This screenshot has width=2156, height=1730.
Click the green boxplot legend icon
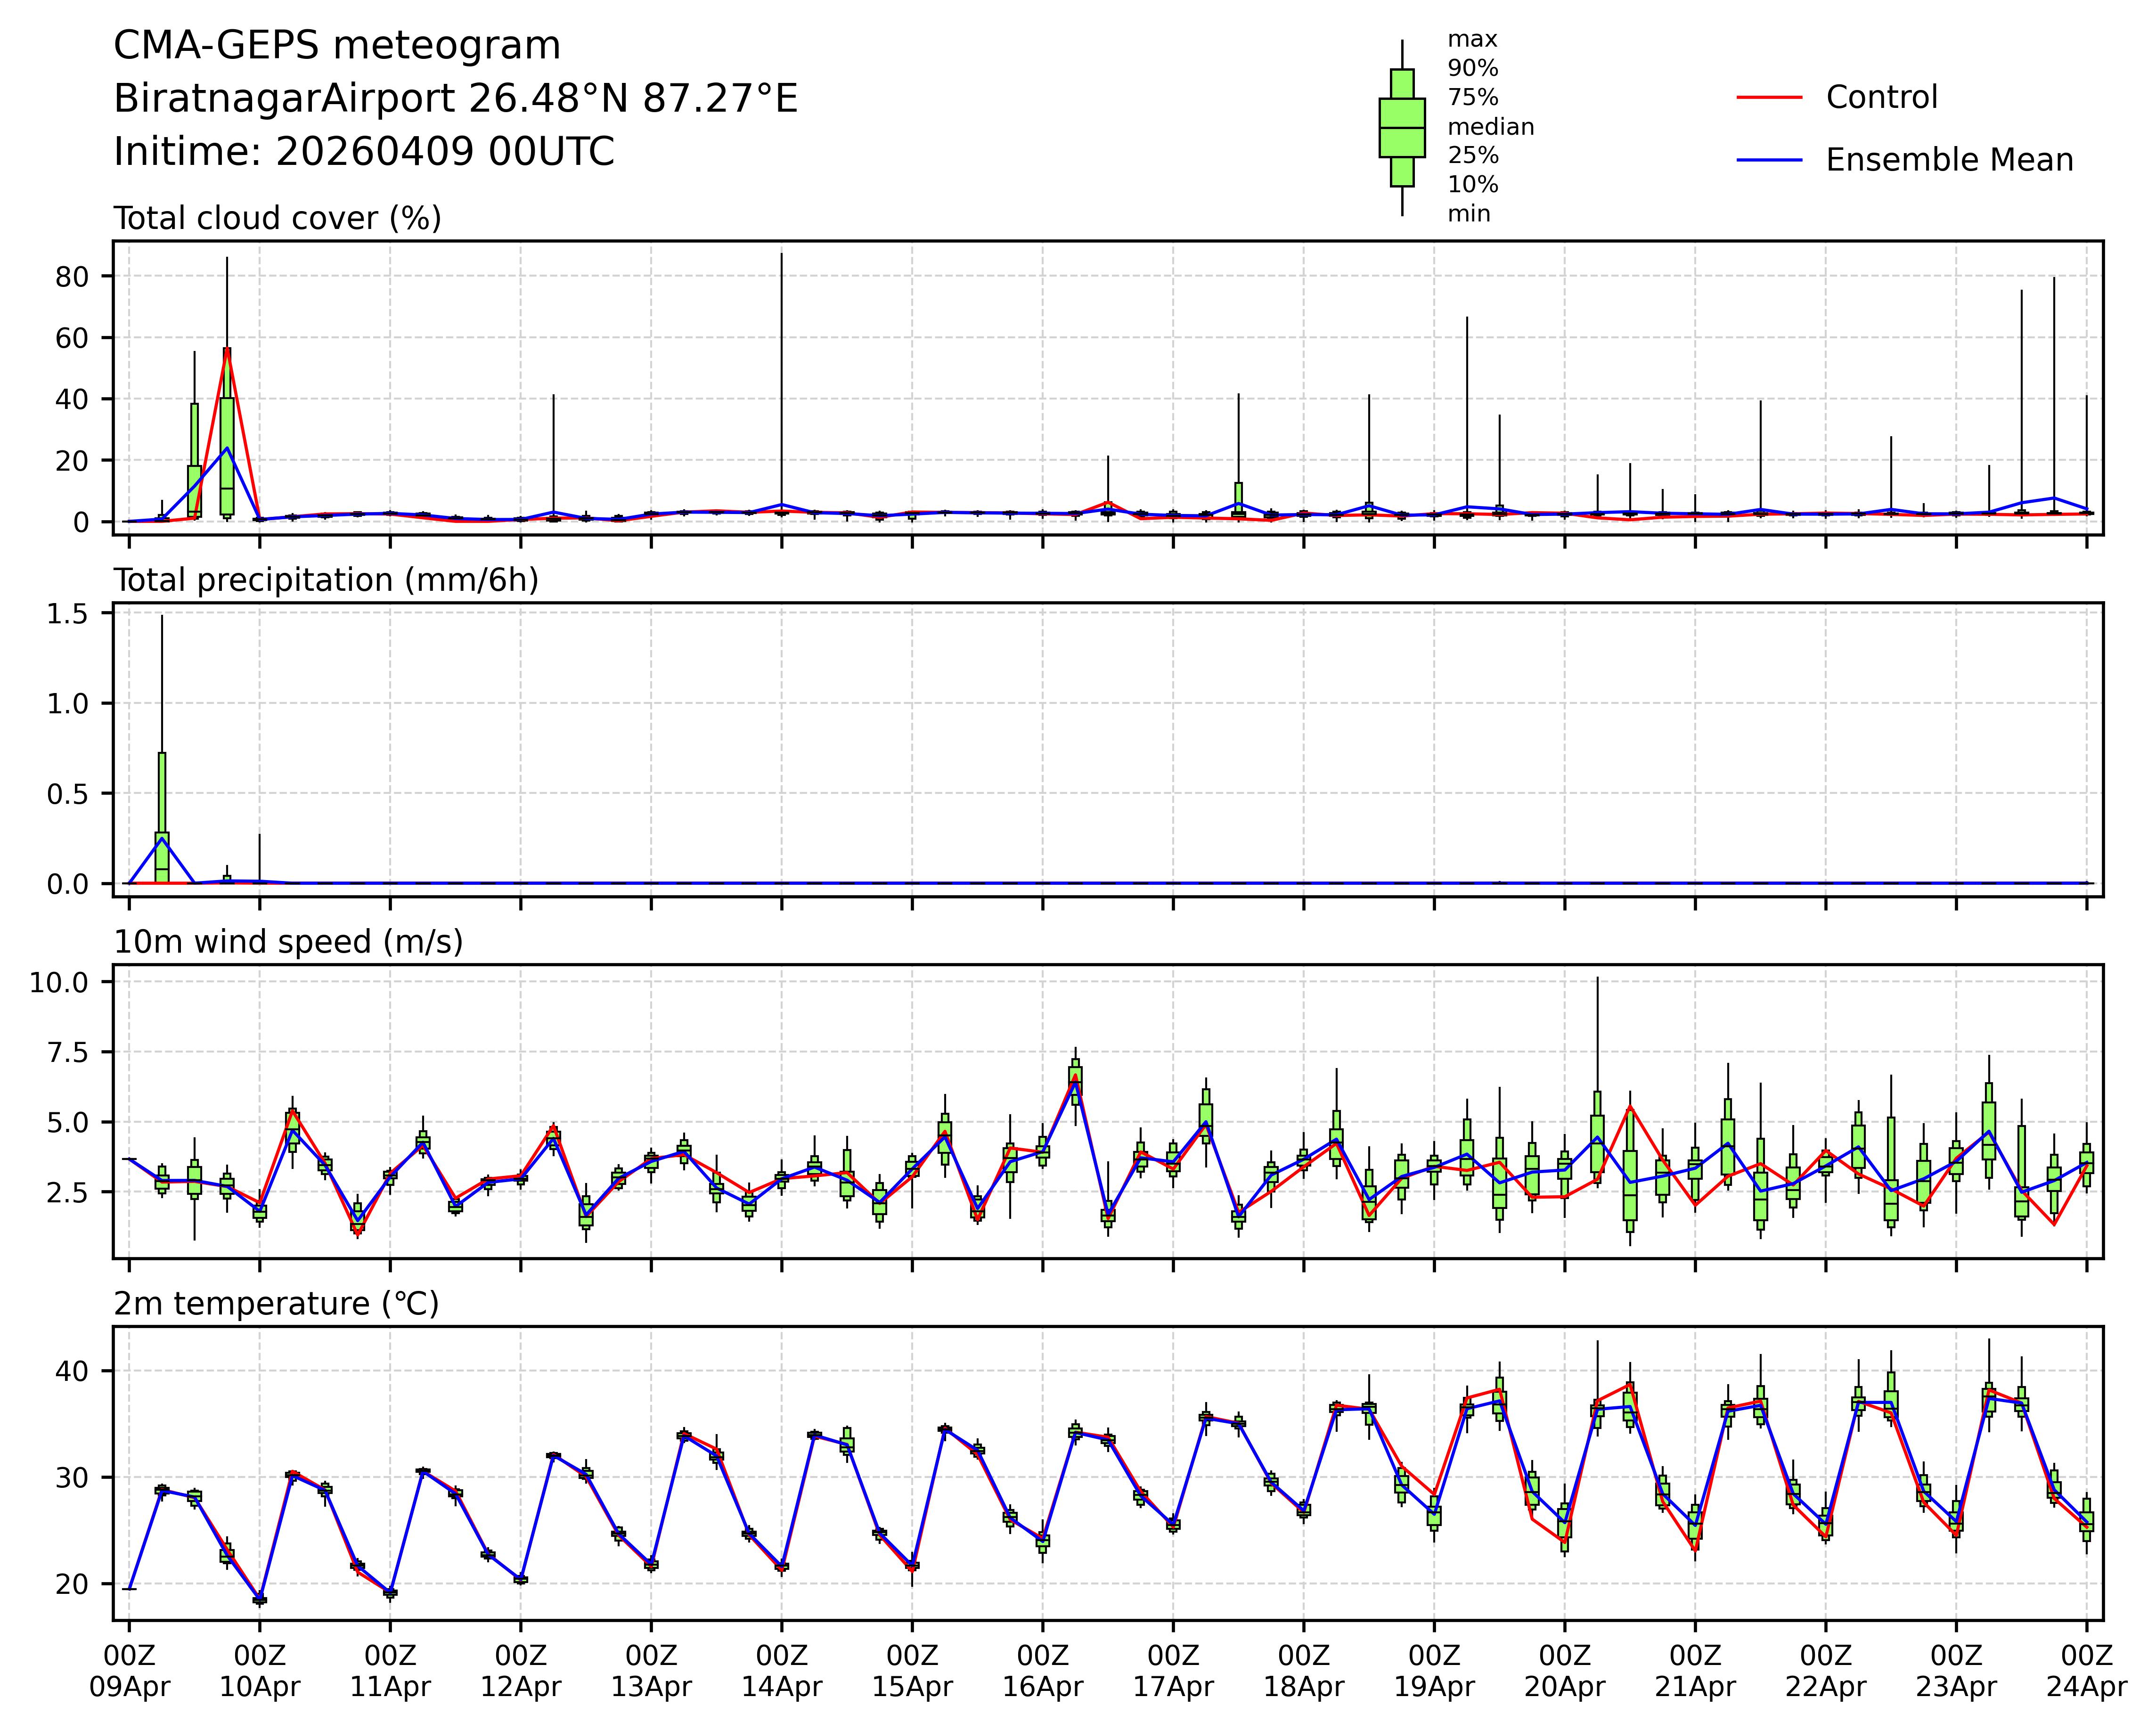(x=1402, y=128)
